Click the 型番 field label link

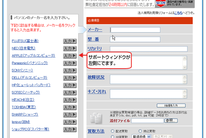(x=93, y=39)
